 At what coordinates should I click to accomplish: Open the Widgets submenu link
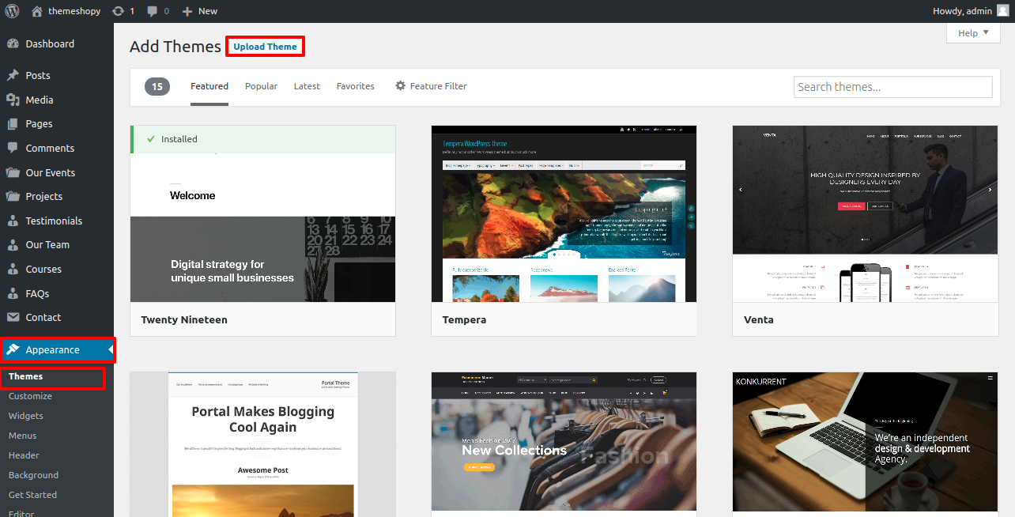click(26, 416)
